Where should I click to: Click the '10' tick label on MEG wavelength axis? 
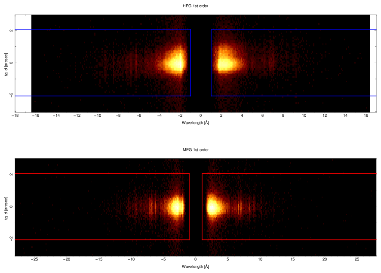point(260,259)
